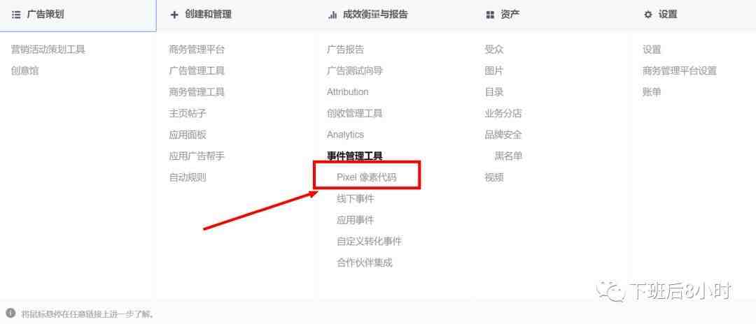This screenshot has width=756, height=324.
Task: Click the bar chart icon beside 成效衡量与报告
Action: tap(332, 15)
